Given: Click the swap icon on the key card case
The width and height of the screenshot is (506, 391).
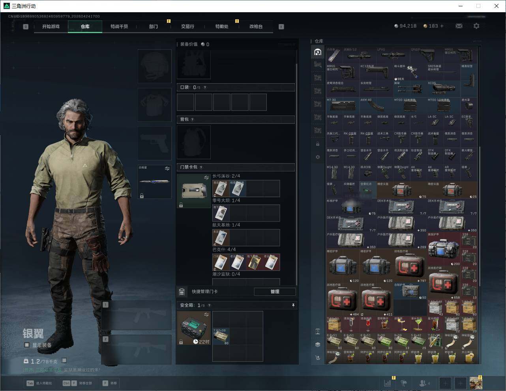Looking at the screenshot, I should click(206, 178).
